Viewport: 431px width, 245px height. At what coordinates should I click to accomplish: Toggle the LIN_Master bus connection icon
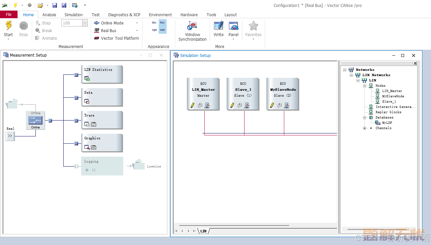[x=207, y=105]
